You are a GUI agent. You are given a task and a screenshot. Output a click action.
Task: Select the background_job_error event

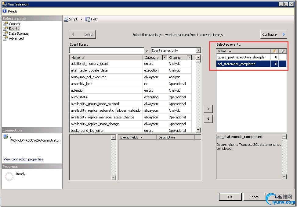click(x=131, y=130)
